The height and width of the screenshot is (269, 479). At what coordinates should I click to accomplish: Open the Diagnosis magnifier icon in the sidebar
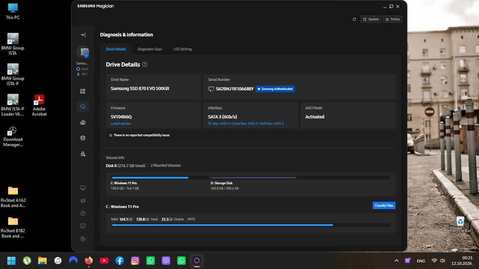[83, 107]
